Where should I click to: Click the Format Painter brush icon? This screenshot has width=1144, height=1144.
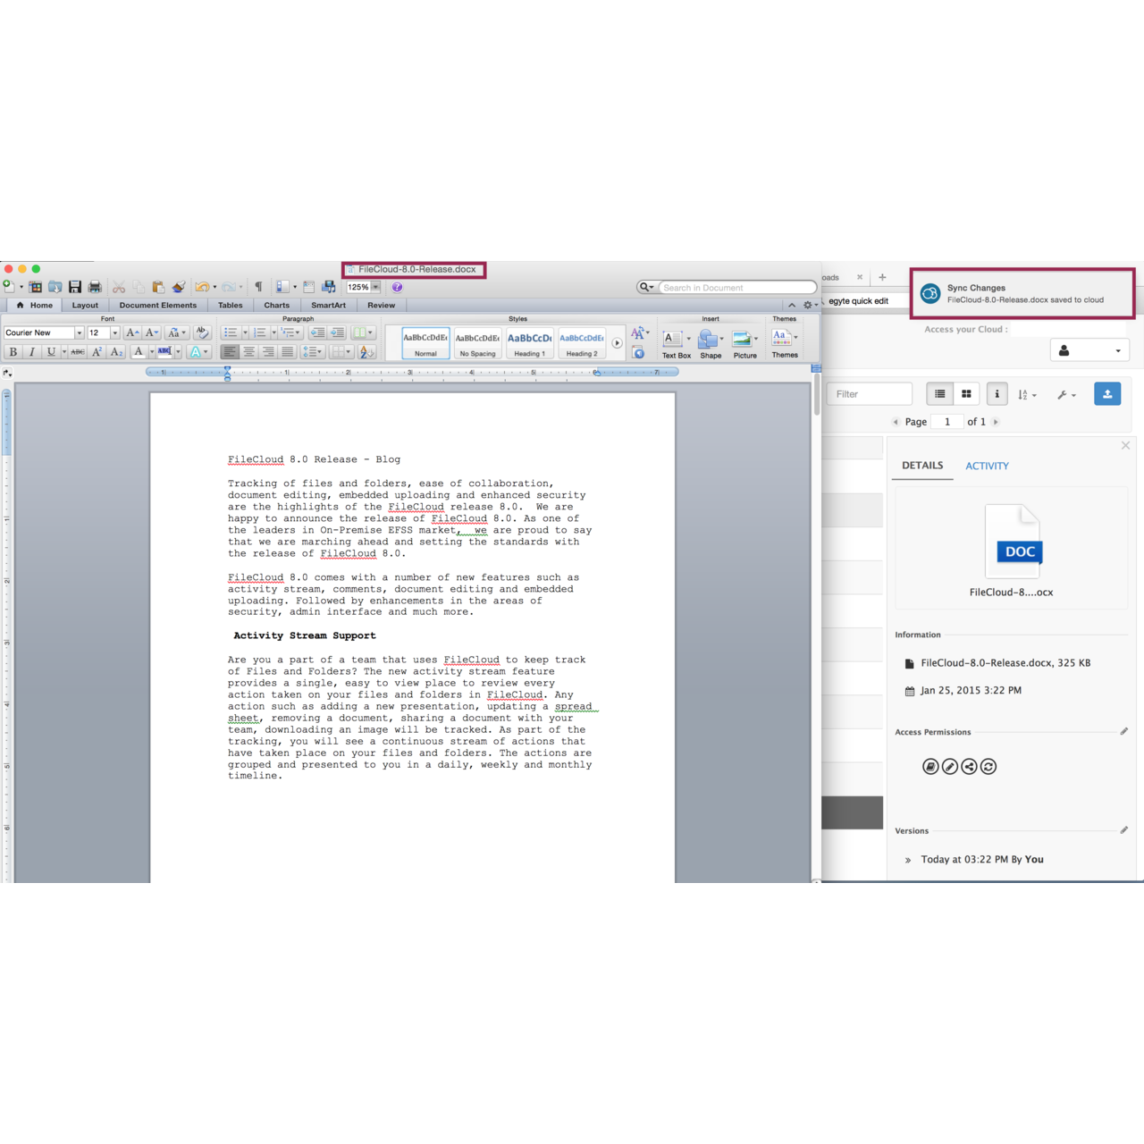pyautogui.click(x=179, y=287)
